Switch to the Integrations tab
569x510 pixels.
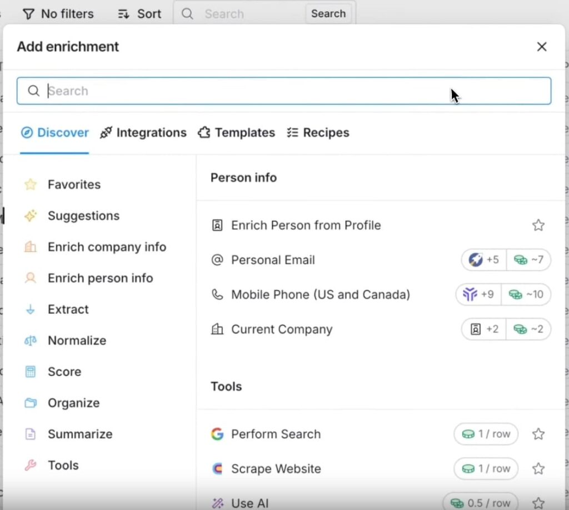(x=143, y=133)
